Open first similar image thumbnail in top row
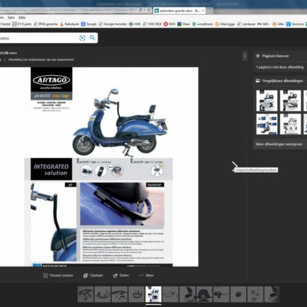This screenshot has height=307, width=307. click(267, 101)
